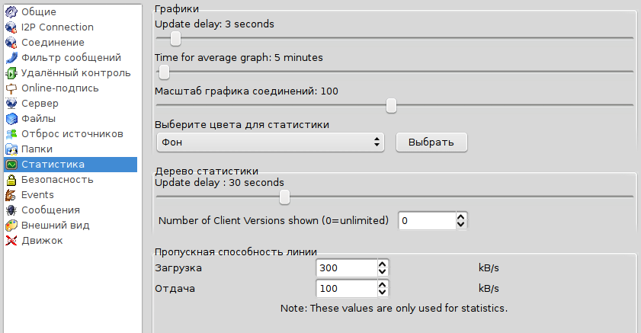Click the tree Update delay 30 seconds slider
The width and height of the screenshot is (641, 333).
click(395, 197)
